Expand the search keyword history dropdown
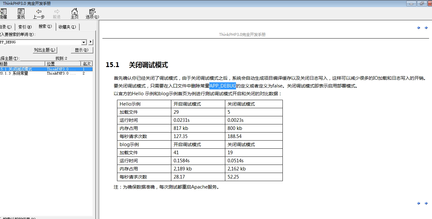Viewport: 432px width, 219px height. (84, 42)
